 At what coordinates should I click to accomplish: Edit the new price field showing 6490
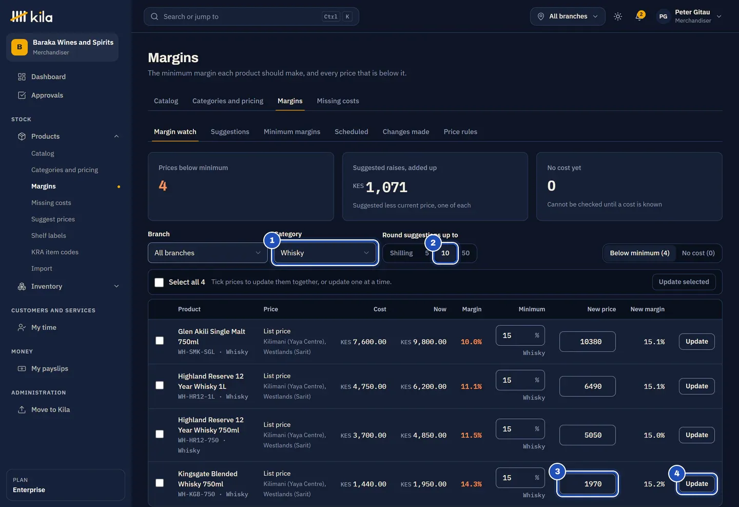(x=588, y=386)
